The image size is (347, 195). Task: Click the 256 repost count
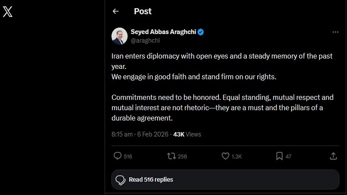[182, 156]
